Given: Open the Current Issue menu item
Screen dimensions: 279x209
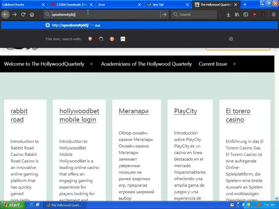Looking at the screenshot, I should [213, 64].
